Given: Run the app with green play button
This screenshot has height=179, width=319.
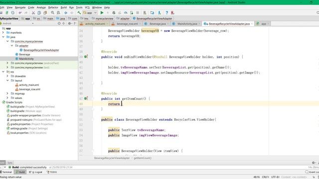Looking at the screenshot, I should coord(102,13).
